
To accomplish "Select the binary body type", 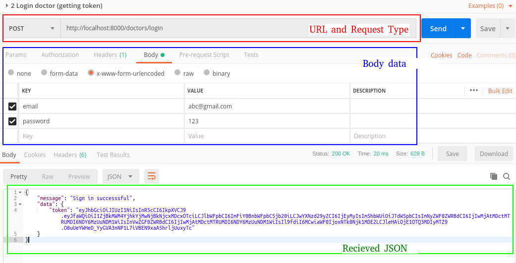I will [x=207, y=72].
